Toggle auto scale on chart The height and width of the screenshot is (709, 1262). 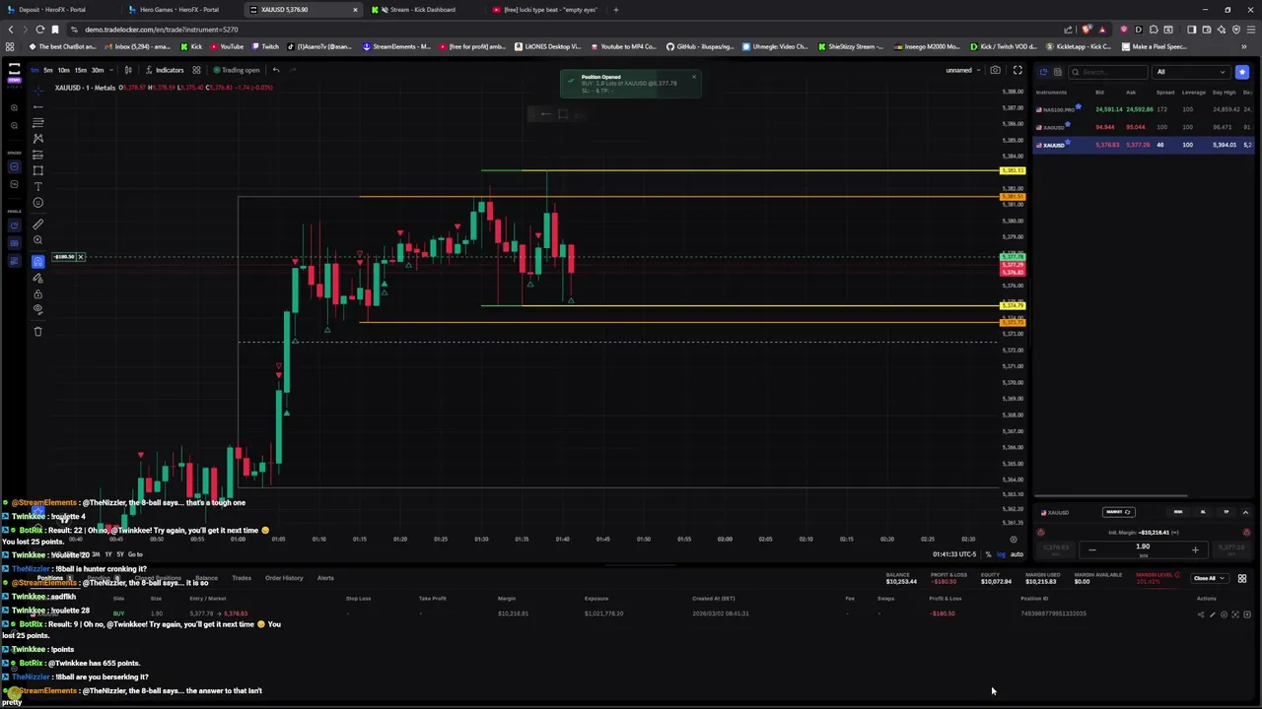(x=1017, y=554)
